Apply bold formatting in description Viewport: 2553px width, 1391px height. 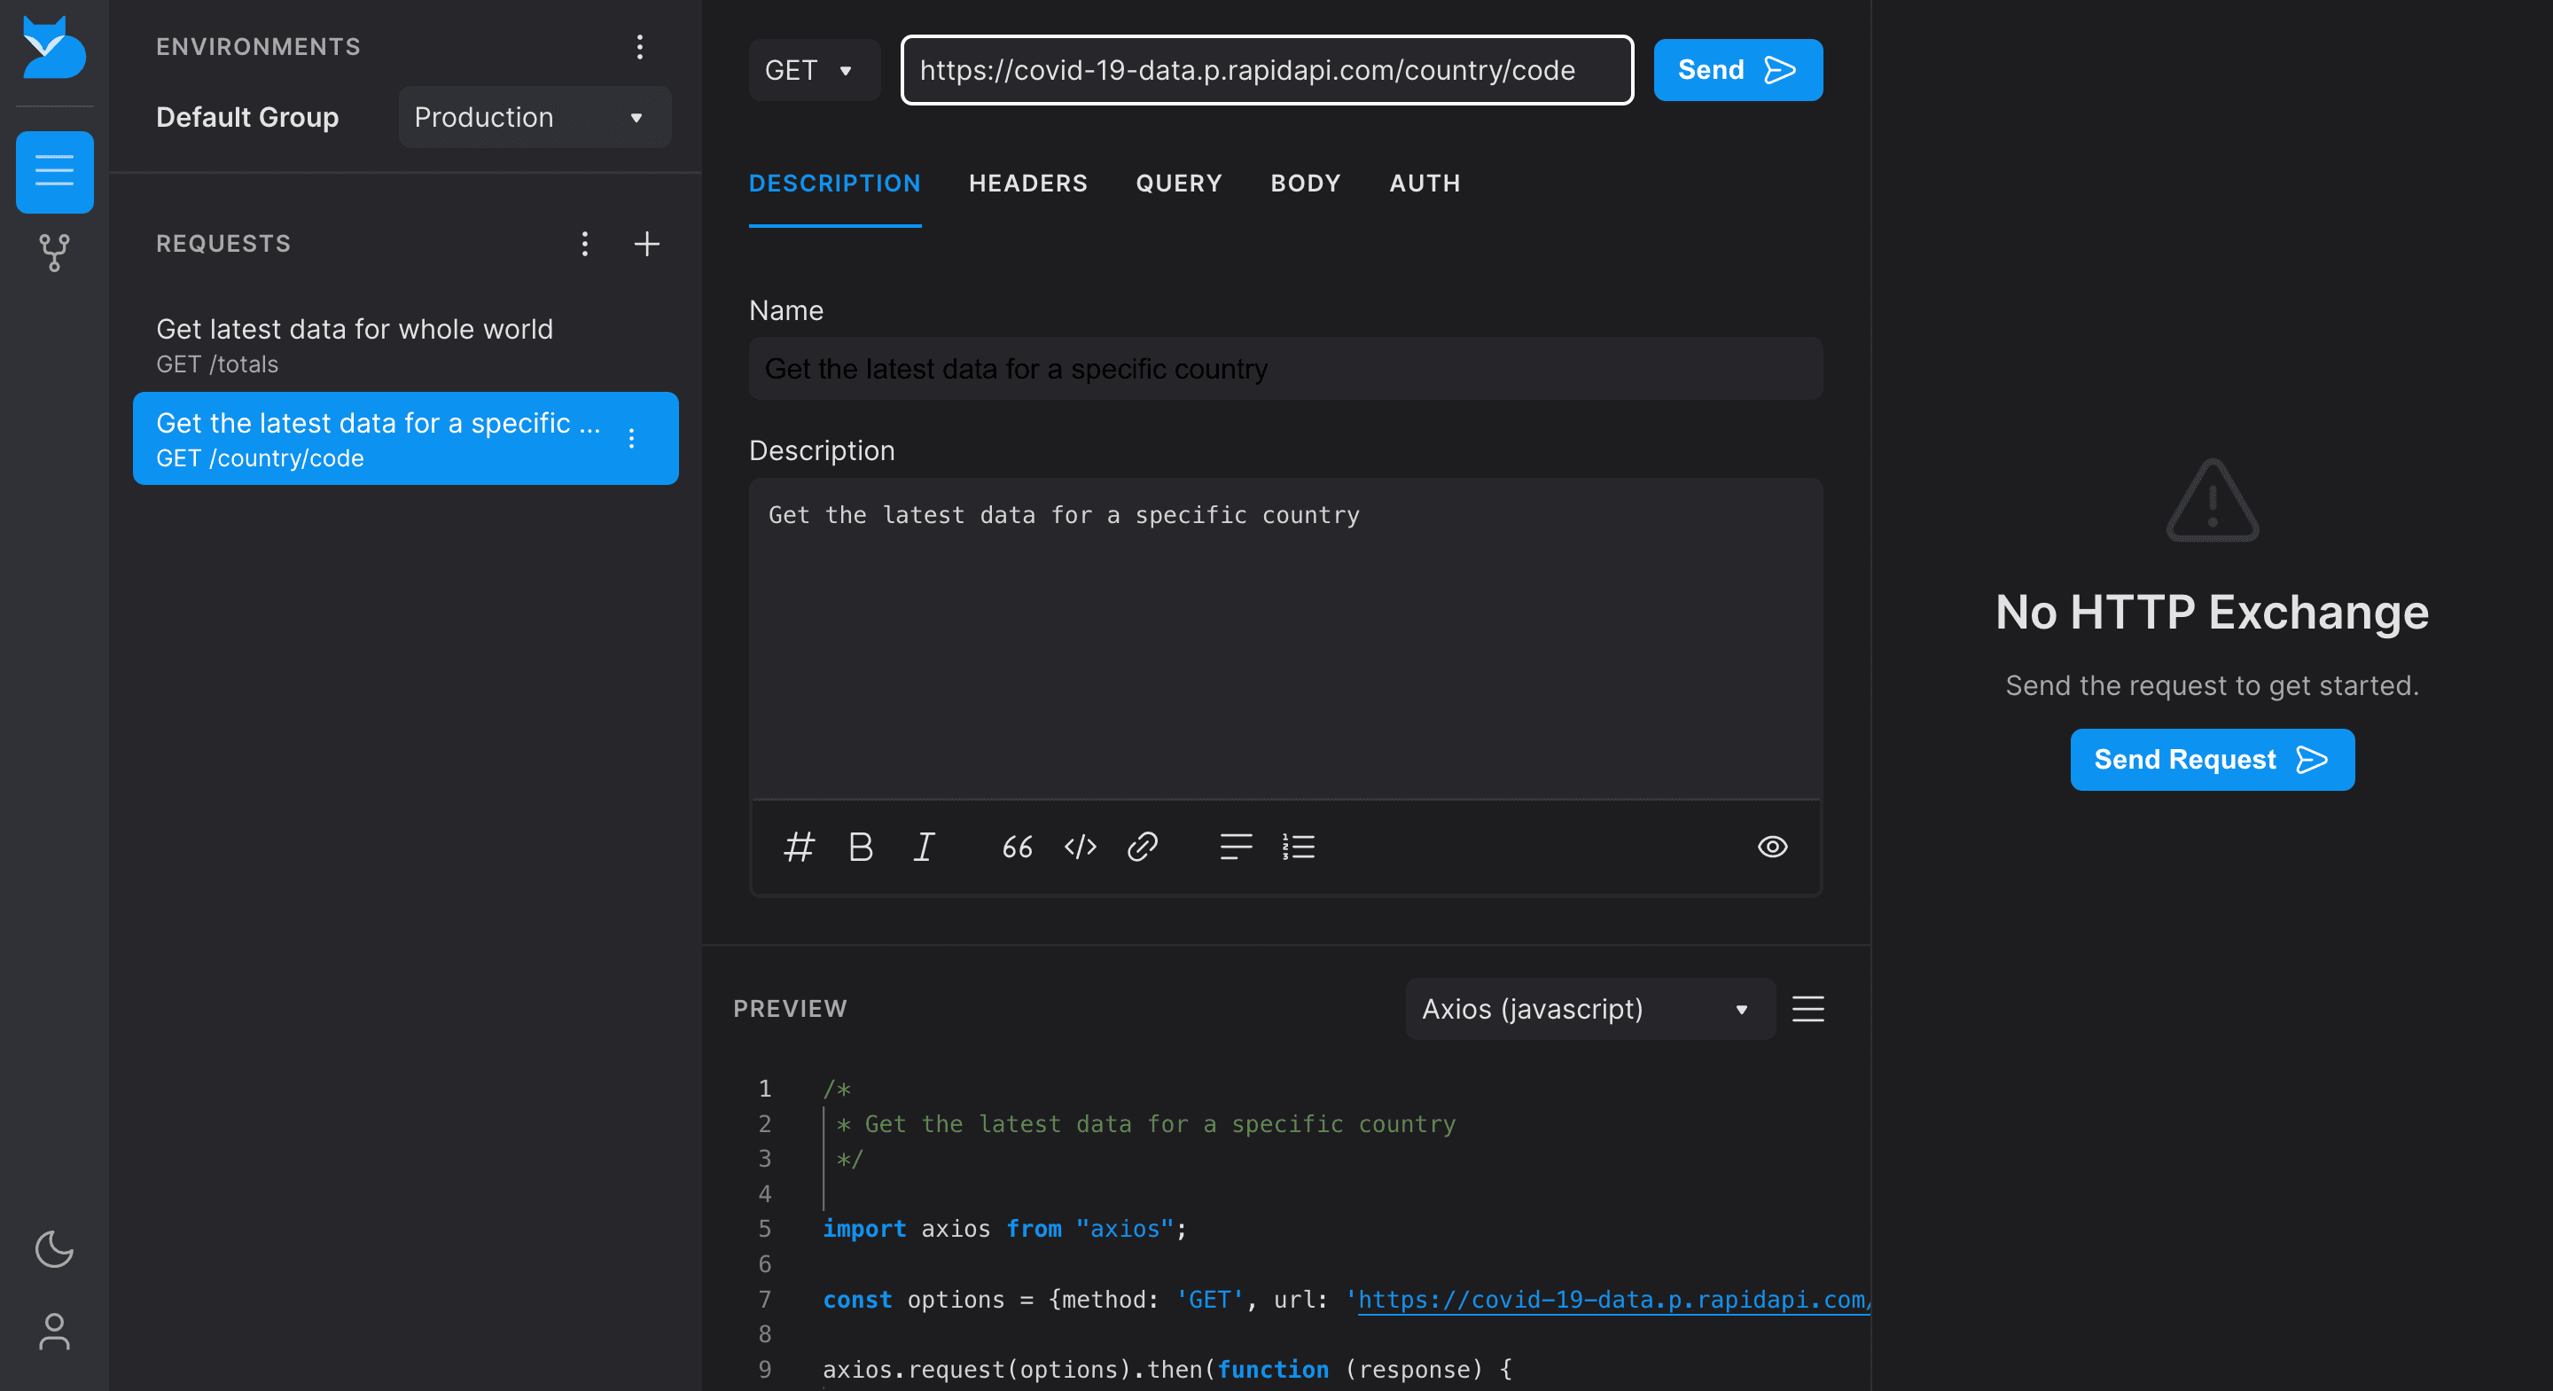coord(860,847)
